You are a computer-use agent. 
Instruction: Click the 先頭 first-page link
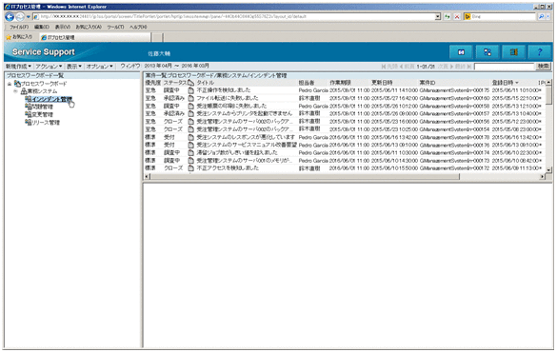(389, 67)
